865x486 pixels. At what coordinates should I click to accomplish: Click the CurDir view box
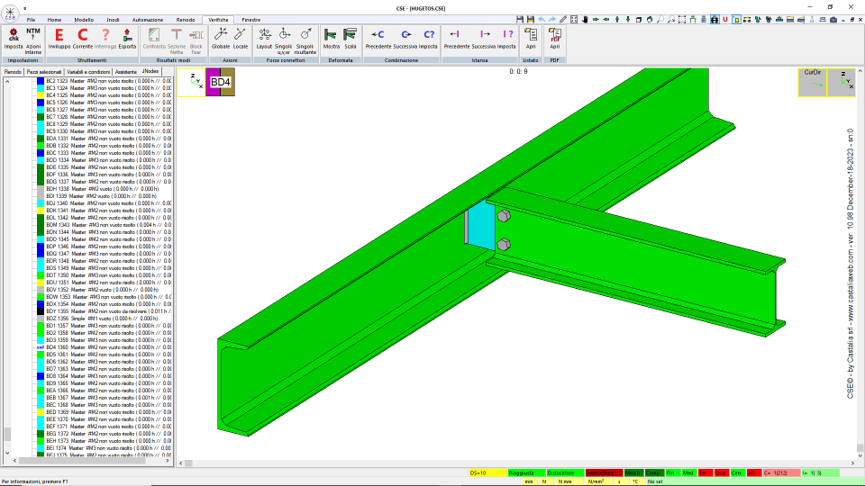[812, 82]
